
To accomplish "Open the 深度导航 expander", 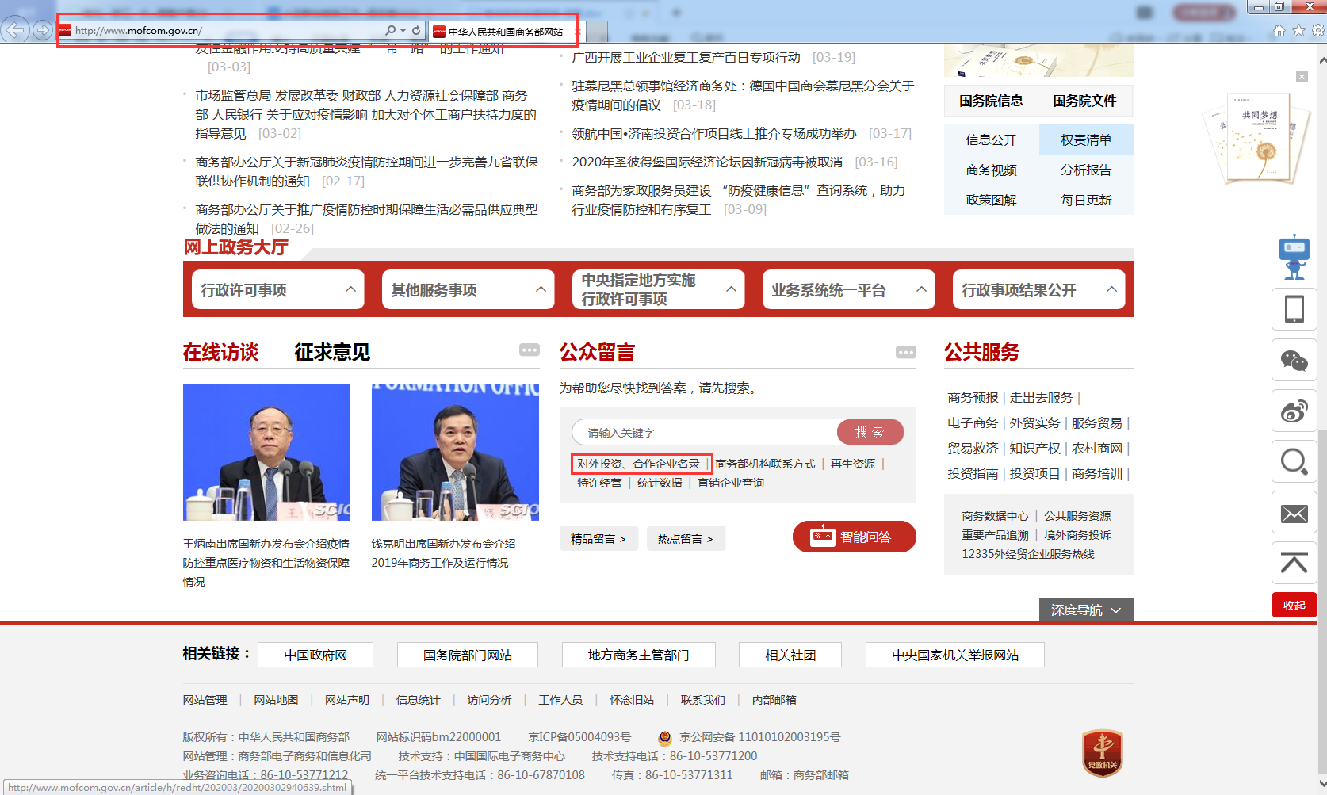I will (1086, 610).
